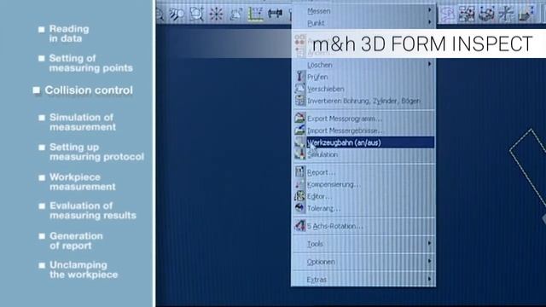Open the Editor... menu entry
Viewport: 546px width, 307px height.
[363, 196]
